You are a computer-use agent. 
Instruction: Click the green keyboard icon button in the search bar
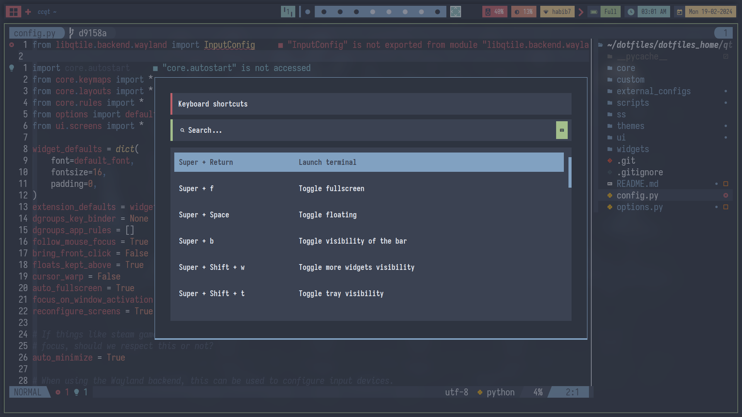562,130
